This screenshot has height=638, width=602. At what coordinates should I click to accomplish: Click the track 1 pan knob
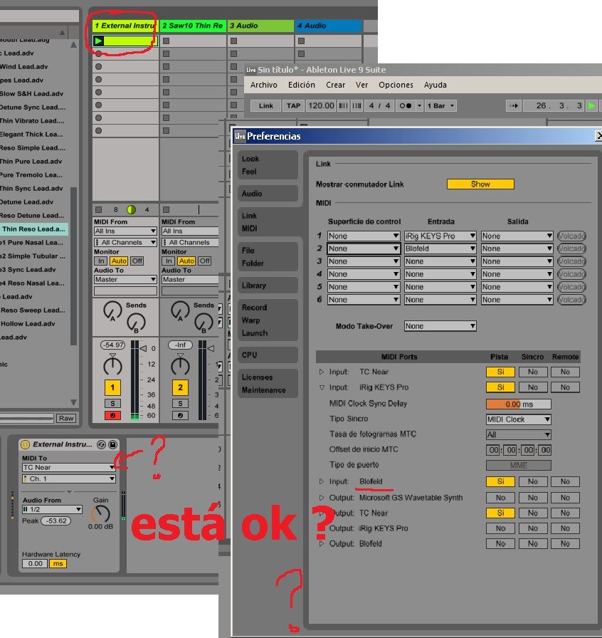coord(112,365)
